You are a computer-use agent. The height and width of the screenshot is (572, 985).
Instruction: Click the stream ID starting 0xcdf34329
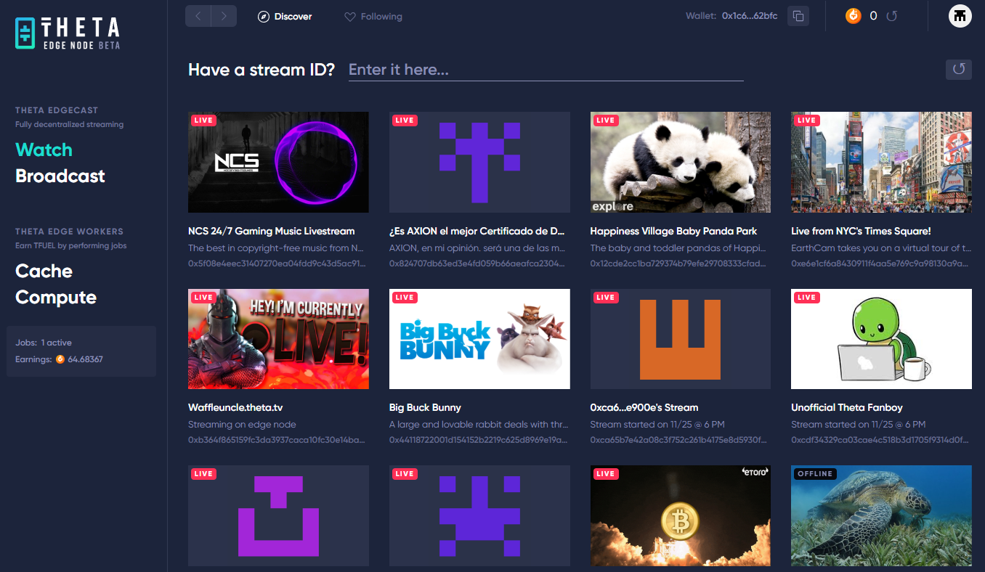point(880,440)
